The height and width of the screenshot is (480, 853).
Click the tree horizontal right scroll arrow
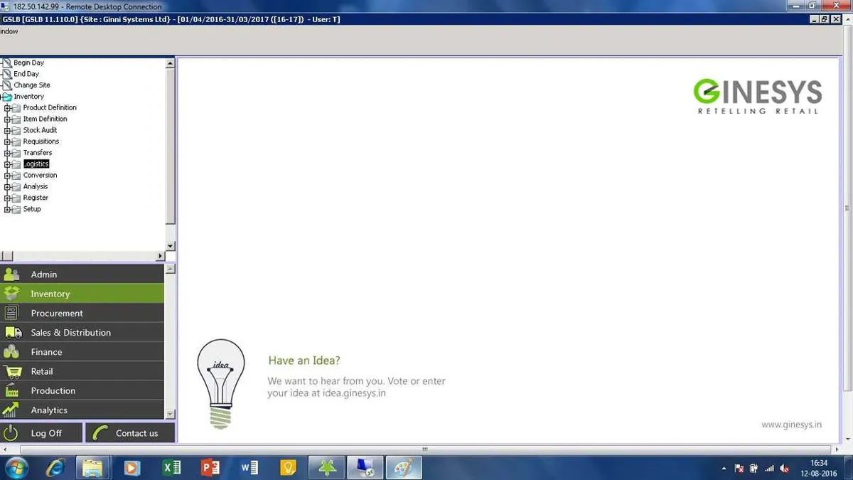pyautogui.click(x=160, y=256)
